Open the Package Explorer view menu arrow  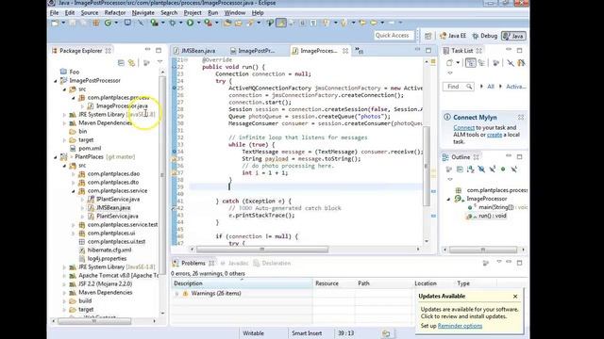click(x=159, y=62)
